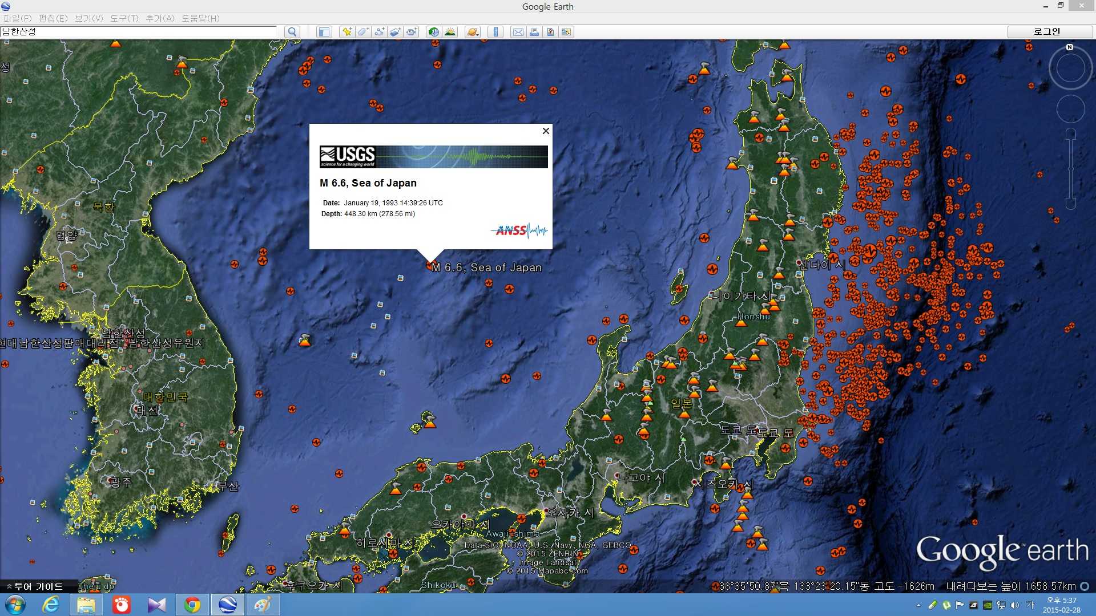Viewport: 1096px width, 616px height.
Task: Click the Baekdu volcano icon near top left
Action: coord(182,62)
